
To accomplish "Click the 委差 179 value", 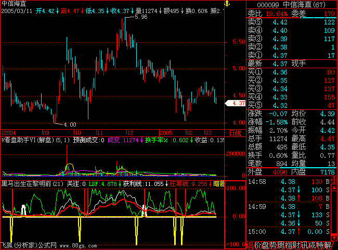I will click(x=329, y=14).
